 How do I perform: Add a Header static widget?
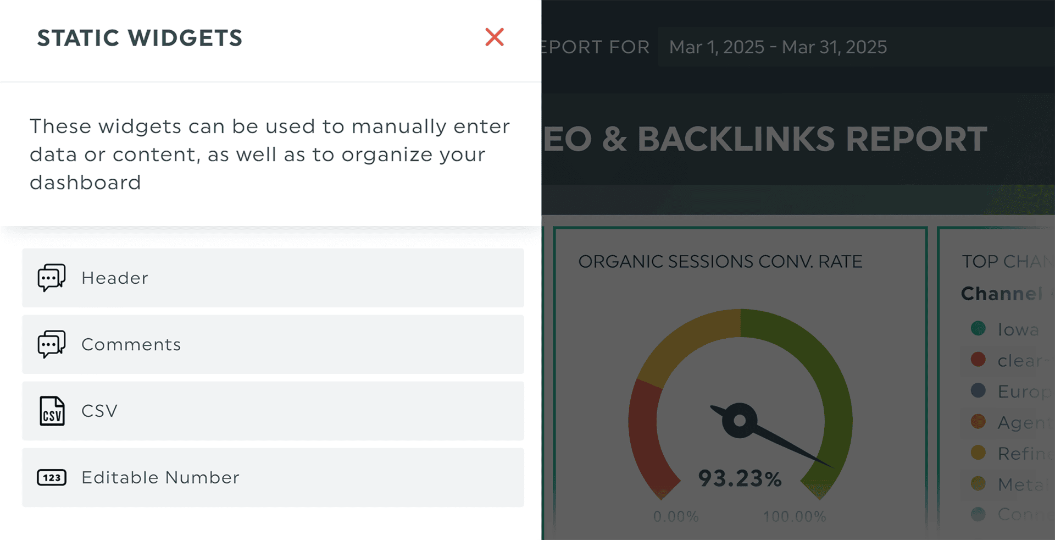point(273,278)
